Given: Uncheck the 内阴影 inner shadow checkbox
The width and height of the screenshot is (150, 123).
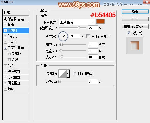Looking at the screenshot, I should tap(5, 30).
